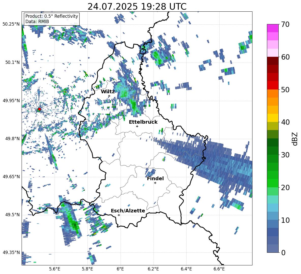Click the Ettelbruck location cross marker
This screenshot has width=301, height=274.
coord(137,126)
